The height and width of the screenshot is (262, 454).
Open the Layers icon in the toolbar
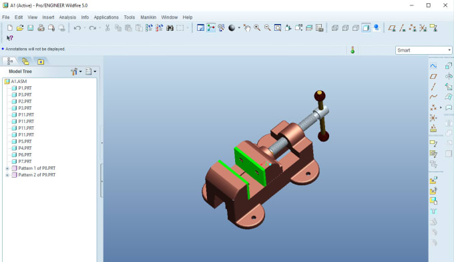309,28
